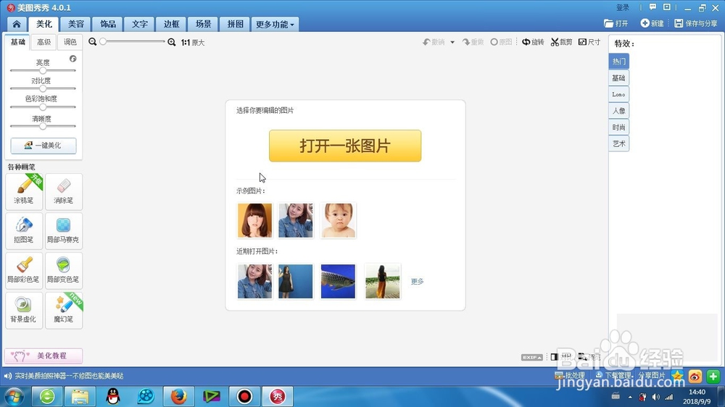Click the 登录 login link

coord(622,7)
